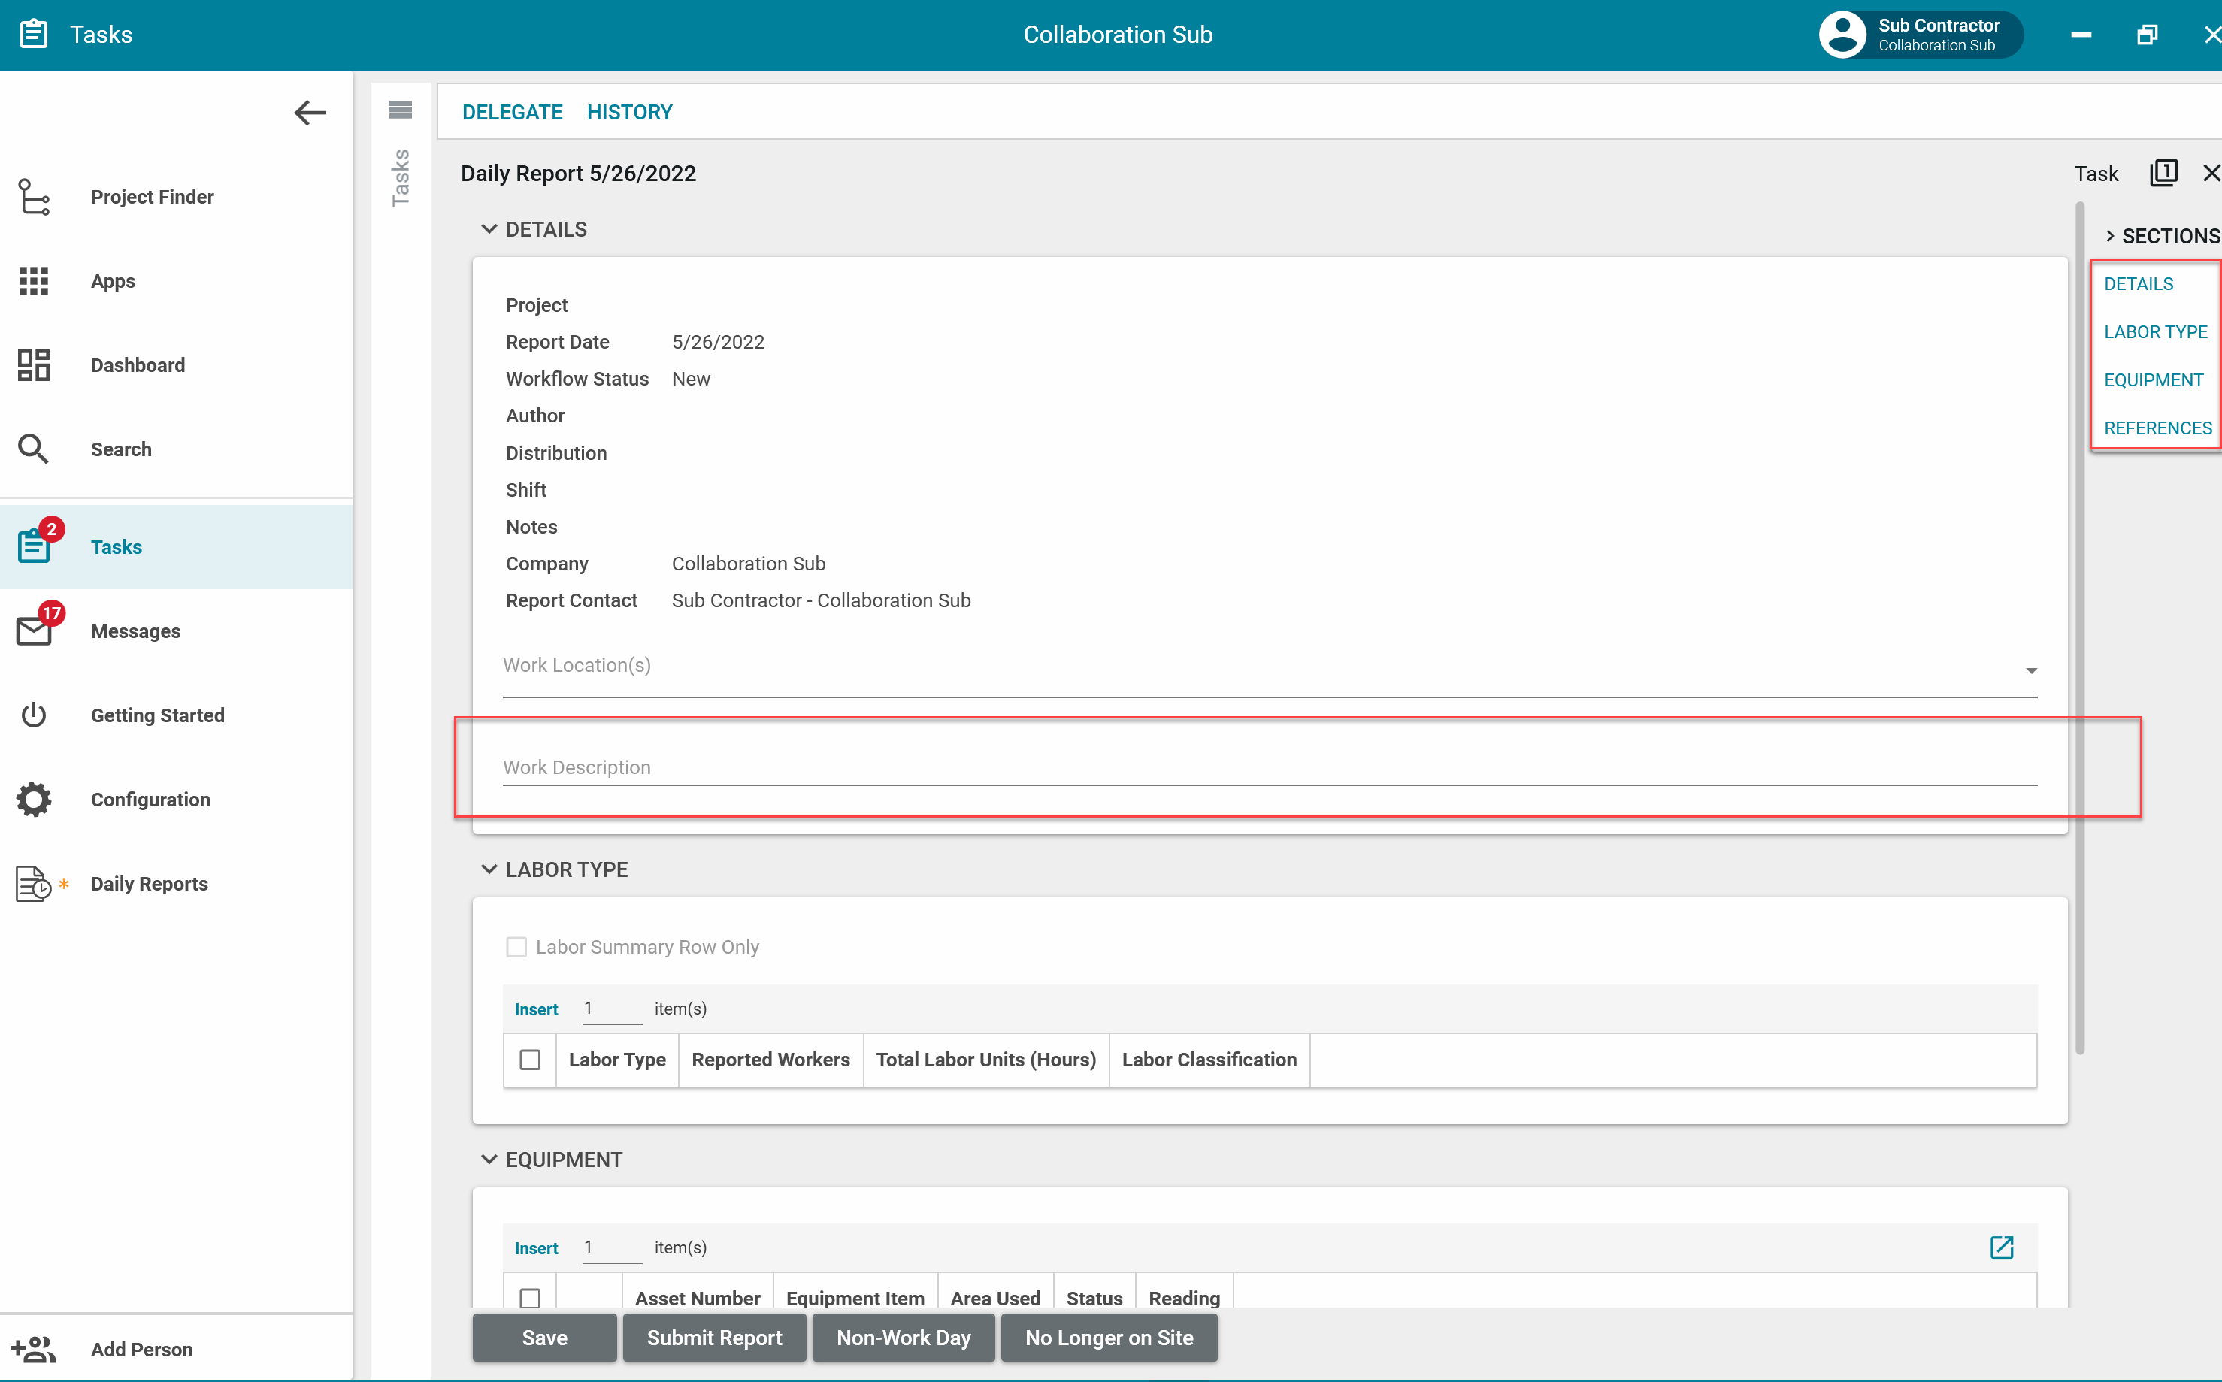The image size is (2222, 1382).
Task: Open the Apps grid icon
Action: (x=34, y=280)
